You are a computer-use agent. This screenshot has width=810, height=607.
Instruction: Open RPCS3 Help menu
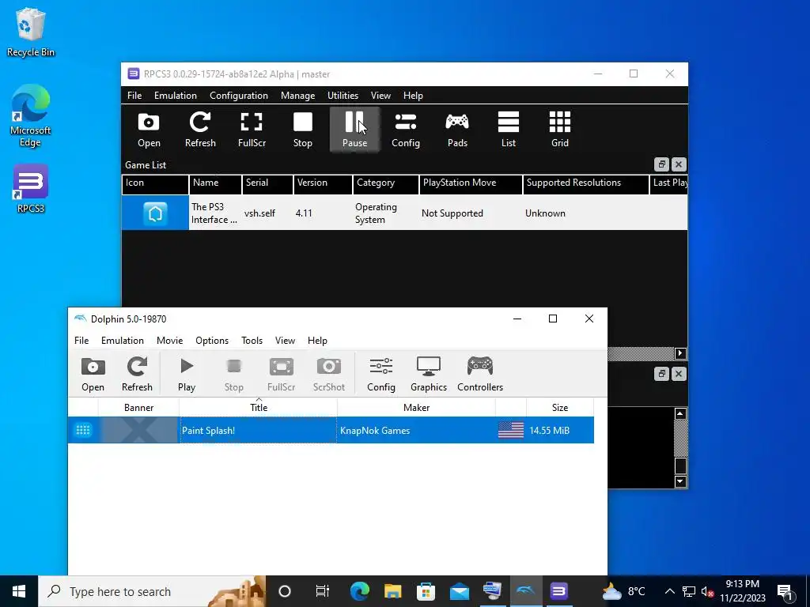(413, 96)
